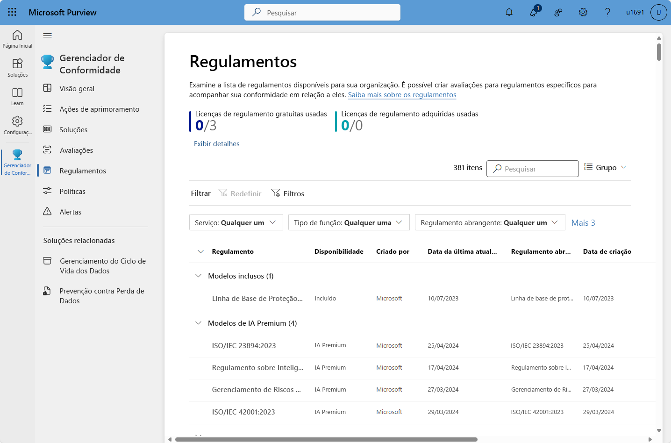Screen dimensions: 671x443
Task: Open the app launcher waffle icon
Action: coord(12,12)
